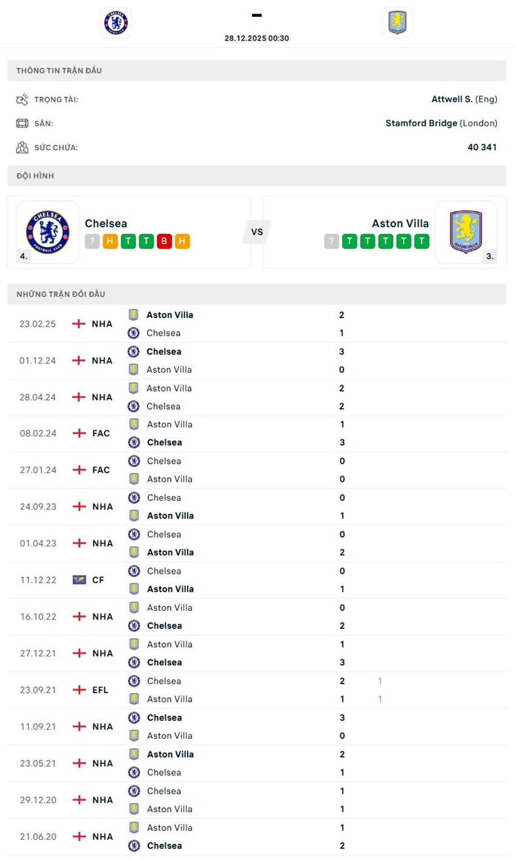Click the match date 28.12.2025 00:30
This screenshot has height=859, width=516.
(x=257, y=37)
